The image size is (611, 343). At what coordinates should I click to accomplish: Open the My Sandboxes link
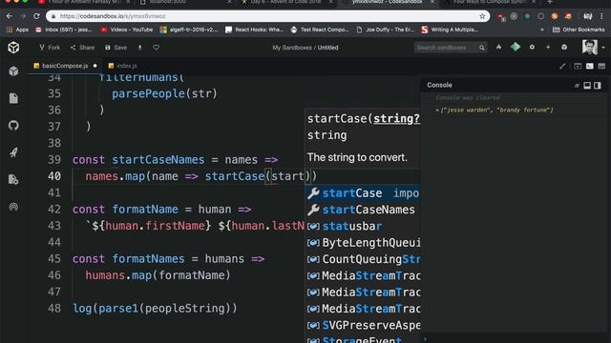click(292, 48)
